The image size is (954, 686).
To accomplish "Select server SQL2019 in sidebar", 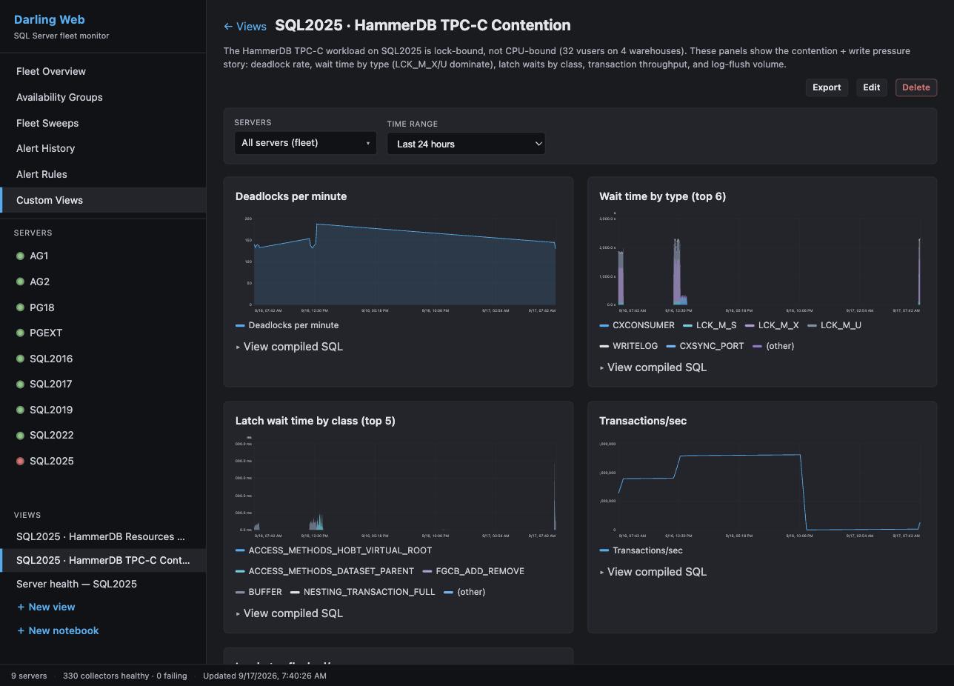I will click(x=103, y=410).
